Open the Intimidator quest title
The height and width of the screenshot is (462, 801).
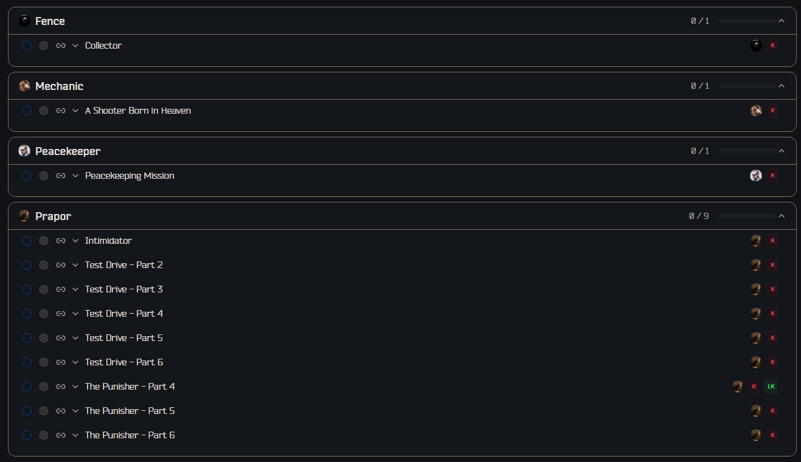click(108, 241)
